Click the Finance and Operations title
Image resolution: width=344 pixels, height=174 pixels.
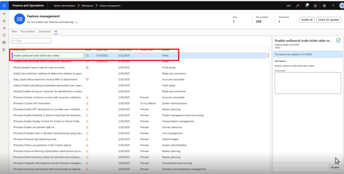[28, 6]
